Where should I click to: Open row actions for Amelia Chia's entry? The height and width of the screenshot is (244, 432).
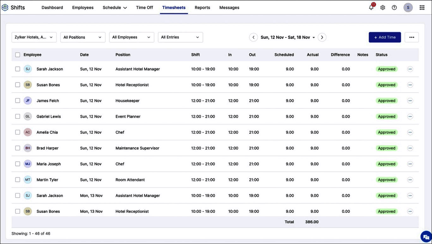[410, 132]
